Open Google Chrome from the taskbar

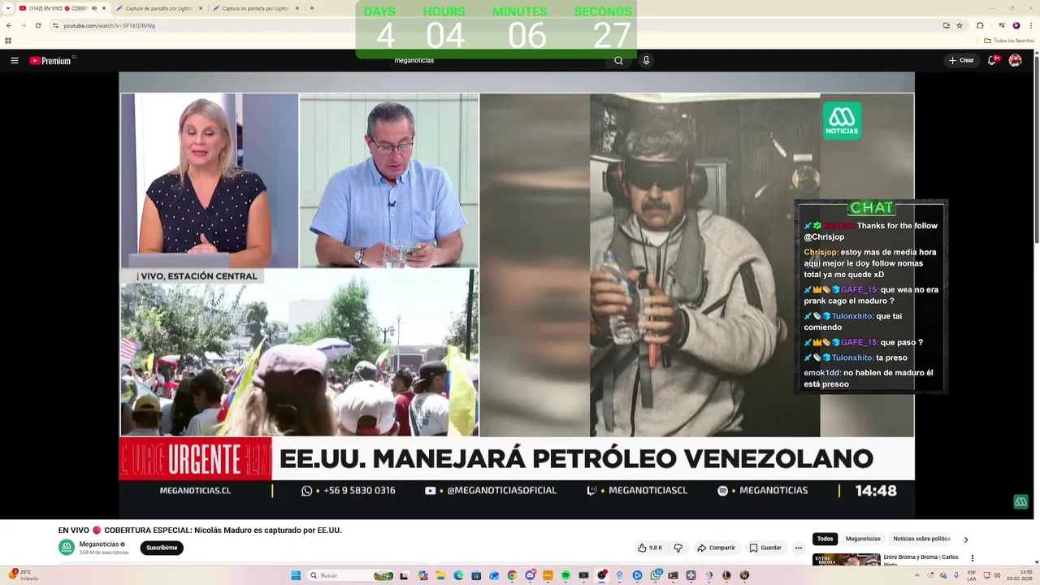(x=512, y=575)
